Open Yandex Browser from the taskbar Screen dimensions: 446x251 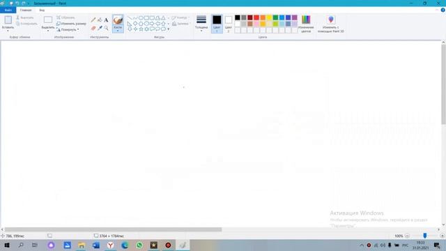tap(110, 245)
